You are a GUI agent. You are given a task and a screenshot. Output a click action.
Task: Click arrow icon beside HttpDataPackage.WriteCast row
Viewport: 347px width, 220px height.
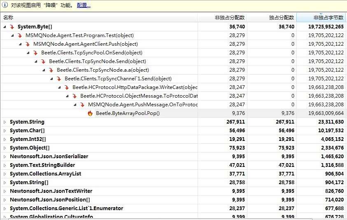coord(67,87)
